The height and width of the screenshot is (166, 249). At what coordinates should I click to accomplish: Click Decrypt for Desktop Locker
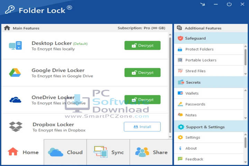tap(142, 45)
